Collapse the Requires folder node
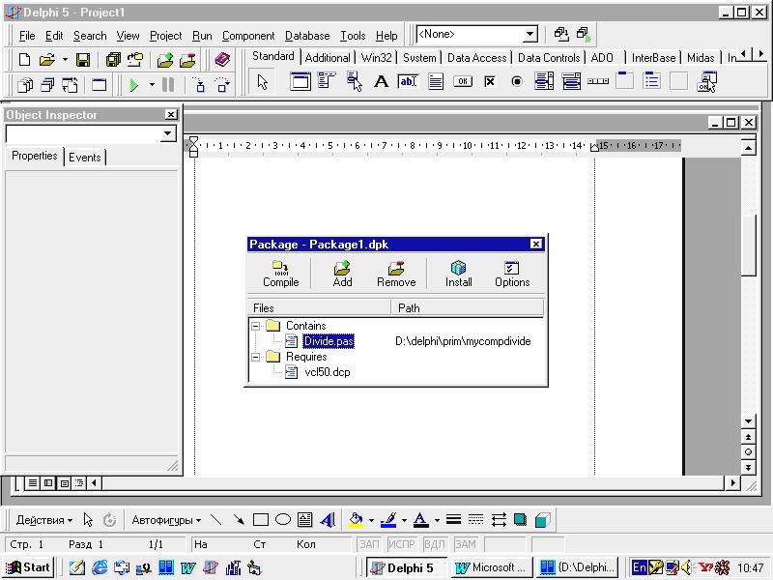Viewport: 773px width, 580px height. (x=255, y=357)
